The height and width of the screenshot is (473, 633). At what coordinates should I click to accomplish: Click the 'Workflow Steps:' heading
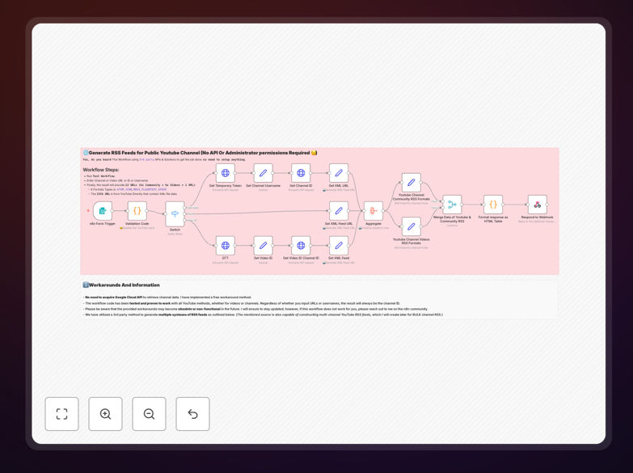pyautogui.click(x=101, y=170)
